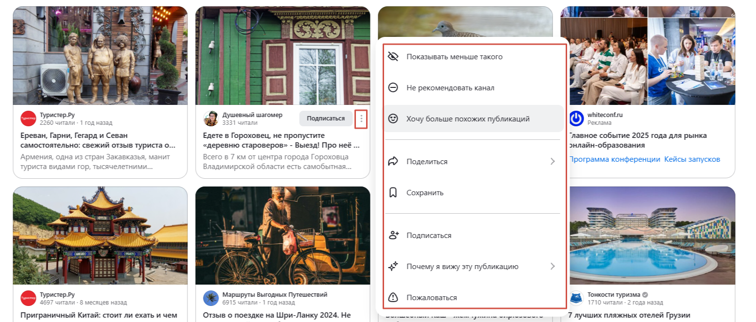
Task: Click the warning report icon
Action: (x=393, y=297)
